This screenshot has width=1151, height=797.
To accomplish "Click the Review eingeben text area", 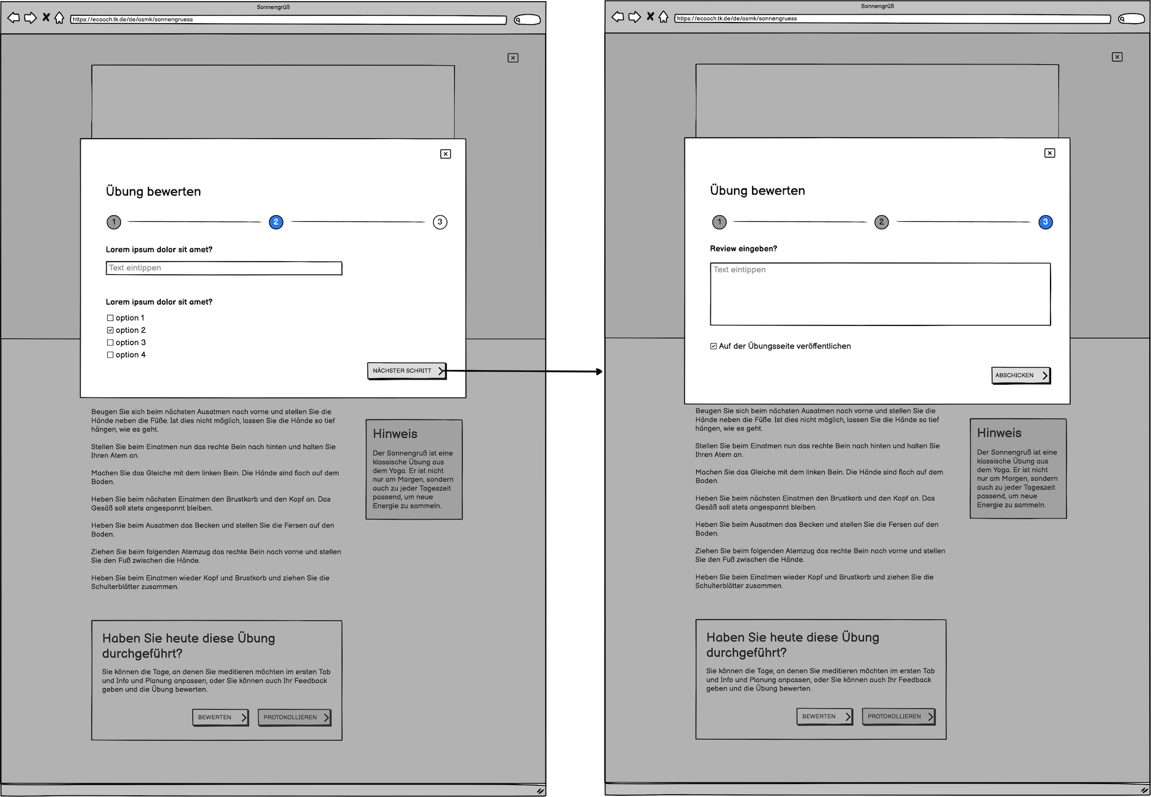I will click(x=880, y=294).
